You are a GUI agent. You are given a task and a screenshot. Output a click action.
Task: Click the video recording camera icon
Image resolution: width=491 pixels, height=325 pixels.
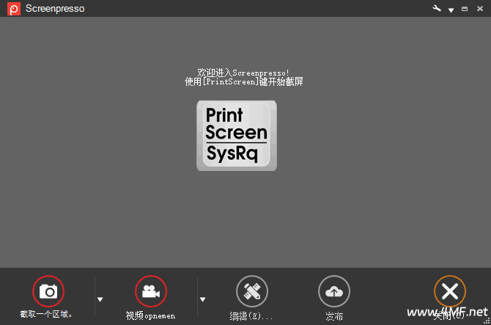coord(151,291)
